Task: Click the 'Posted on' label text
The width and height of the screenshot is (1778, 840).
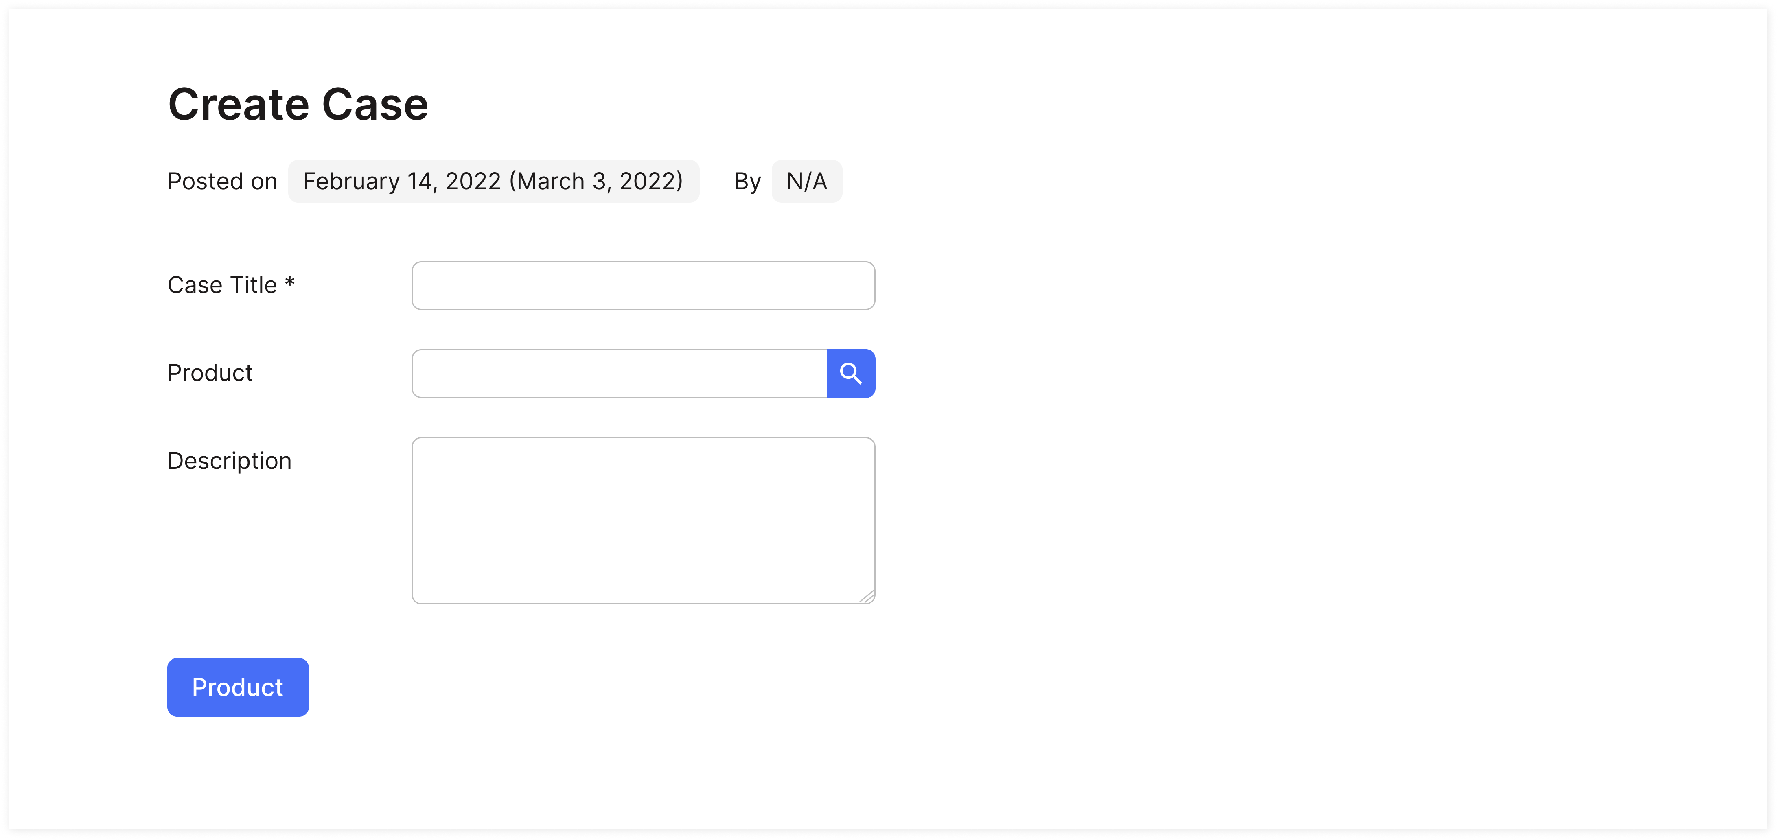Action: click(x=222, y=181)
